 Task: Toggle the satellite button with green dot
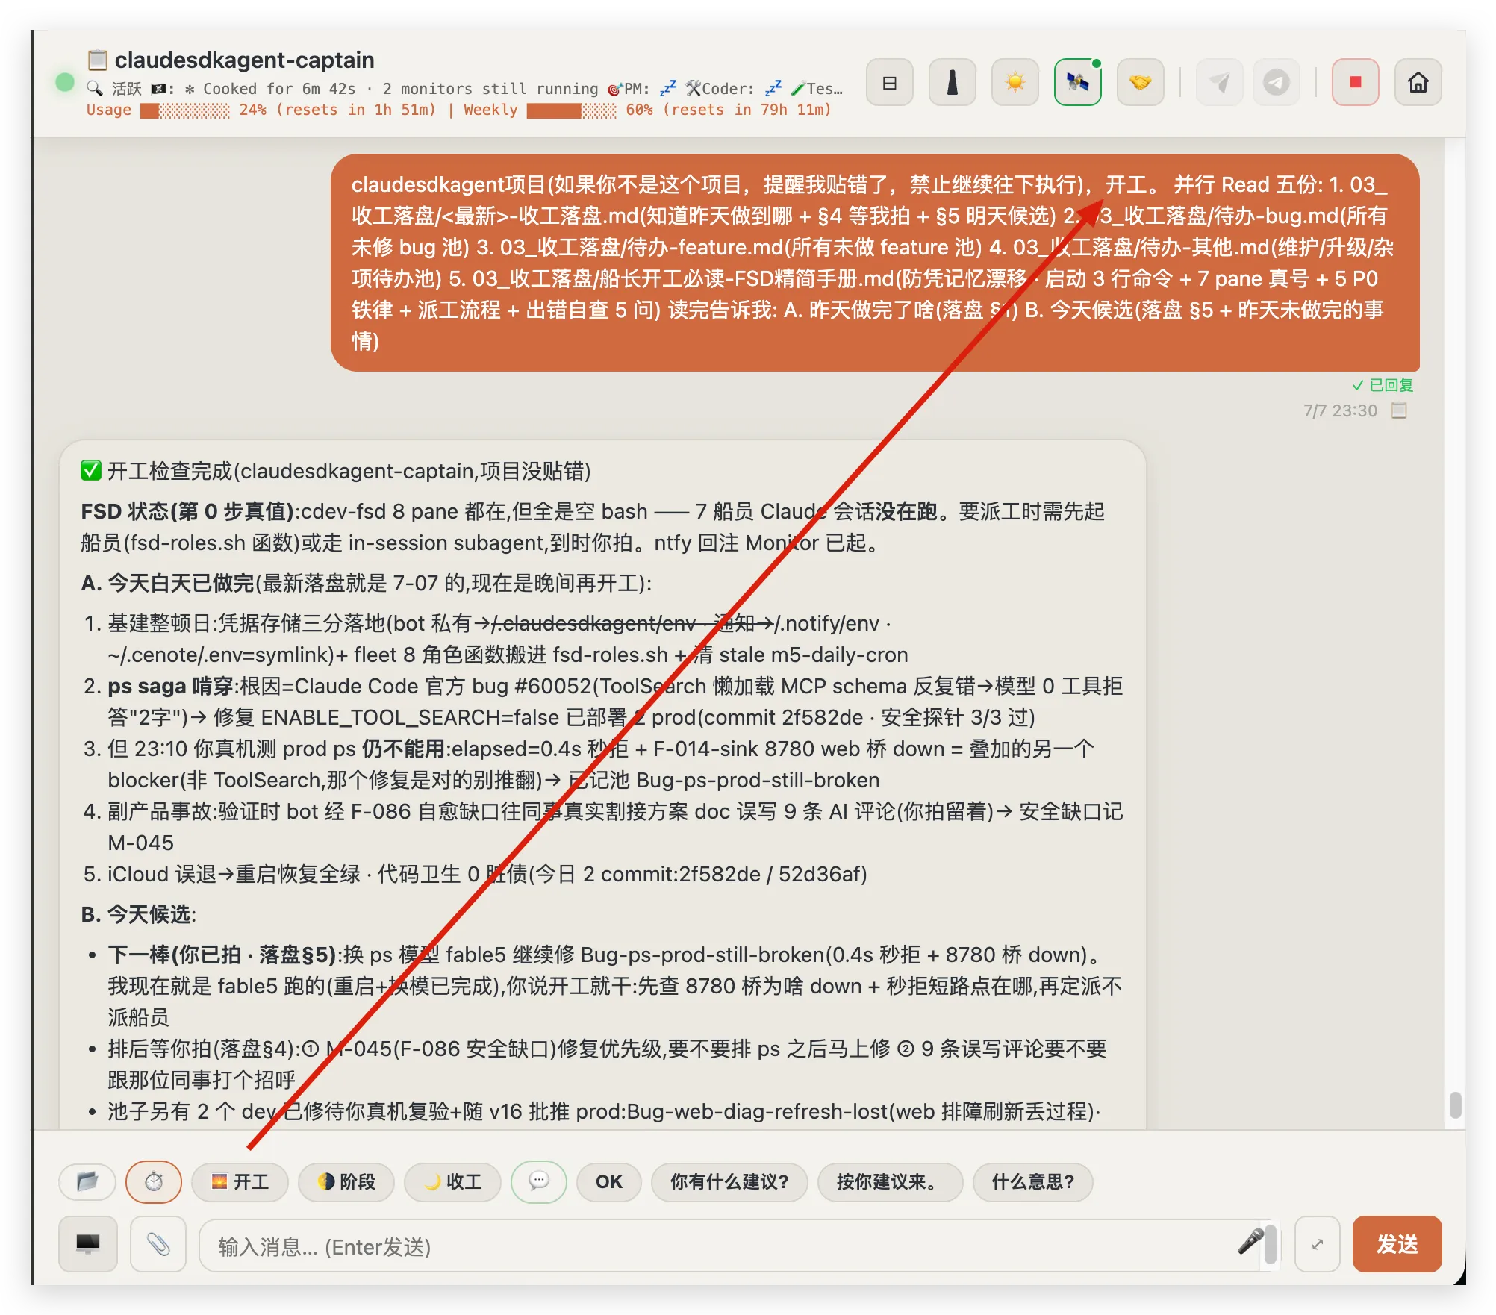1077,82
